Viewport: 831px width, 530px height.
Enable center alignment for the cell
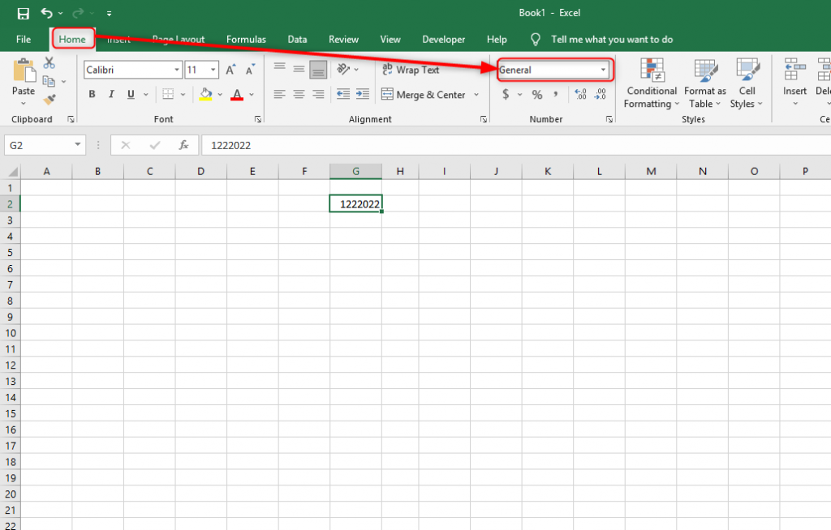click(x=298, y=94)
